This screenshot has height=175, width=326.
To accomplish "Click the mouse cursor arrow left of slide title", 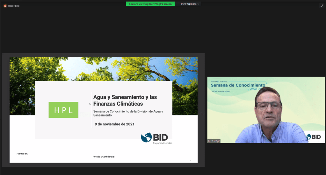I will coord(90,104).
